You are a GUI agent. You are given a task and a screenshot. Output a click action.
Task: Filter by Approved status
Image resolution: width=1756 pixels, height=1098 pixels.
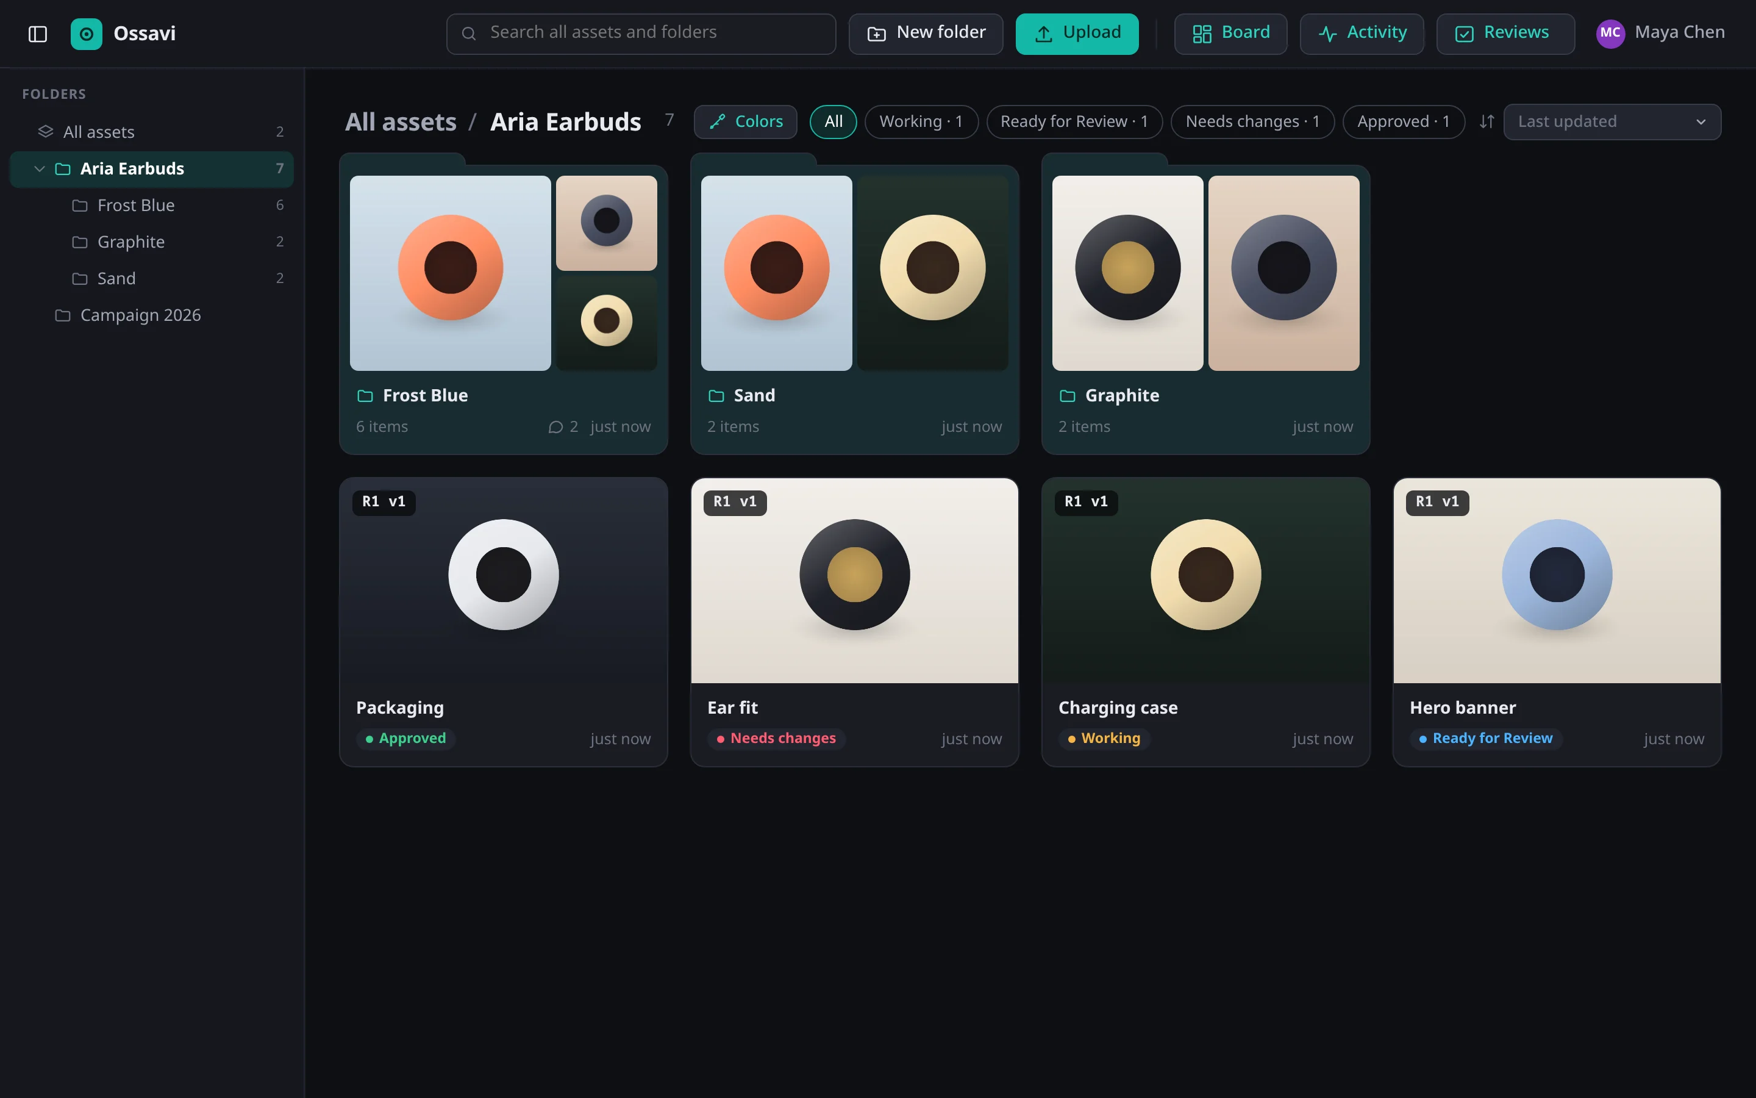coord(1404,121)
